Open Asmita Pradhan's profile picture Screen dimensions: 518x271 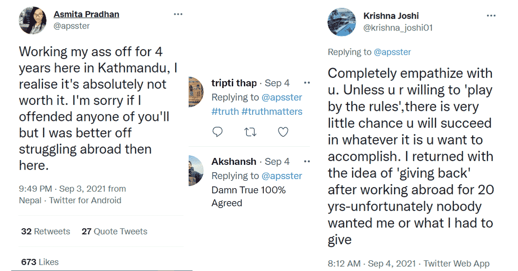32,20
